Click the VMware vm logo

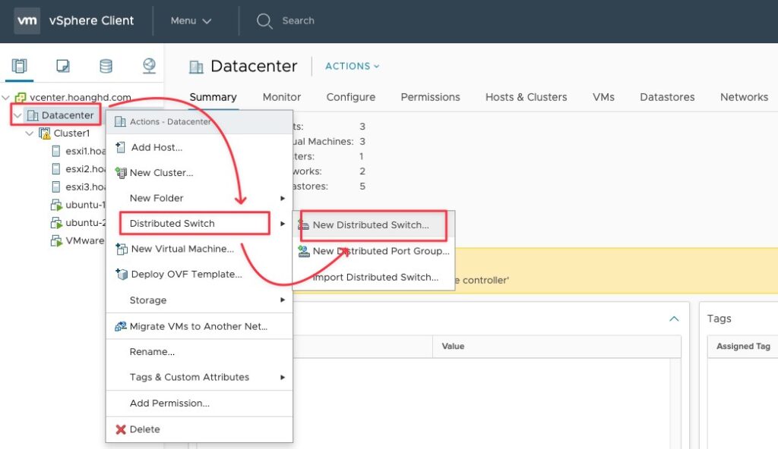(27, 20)
